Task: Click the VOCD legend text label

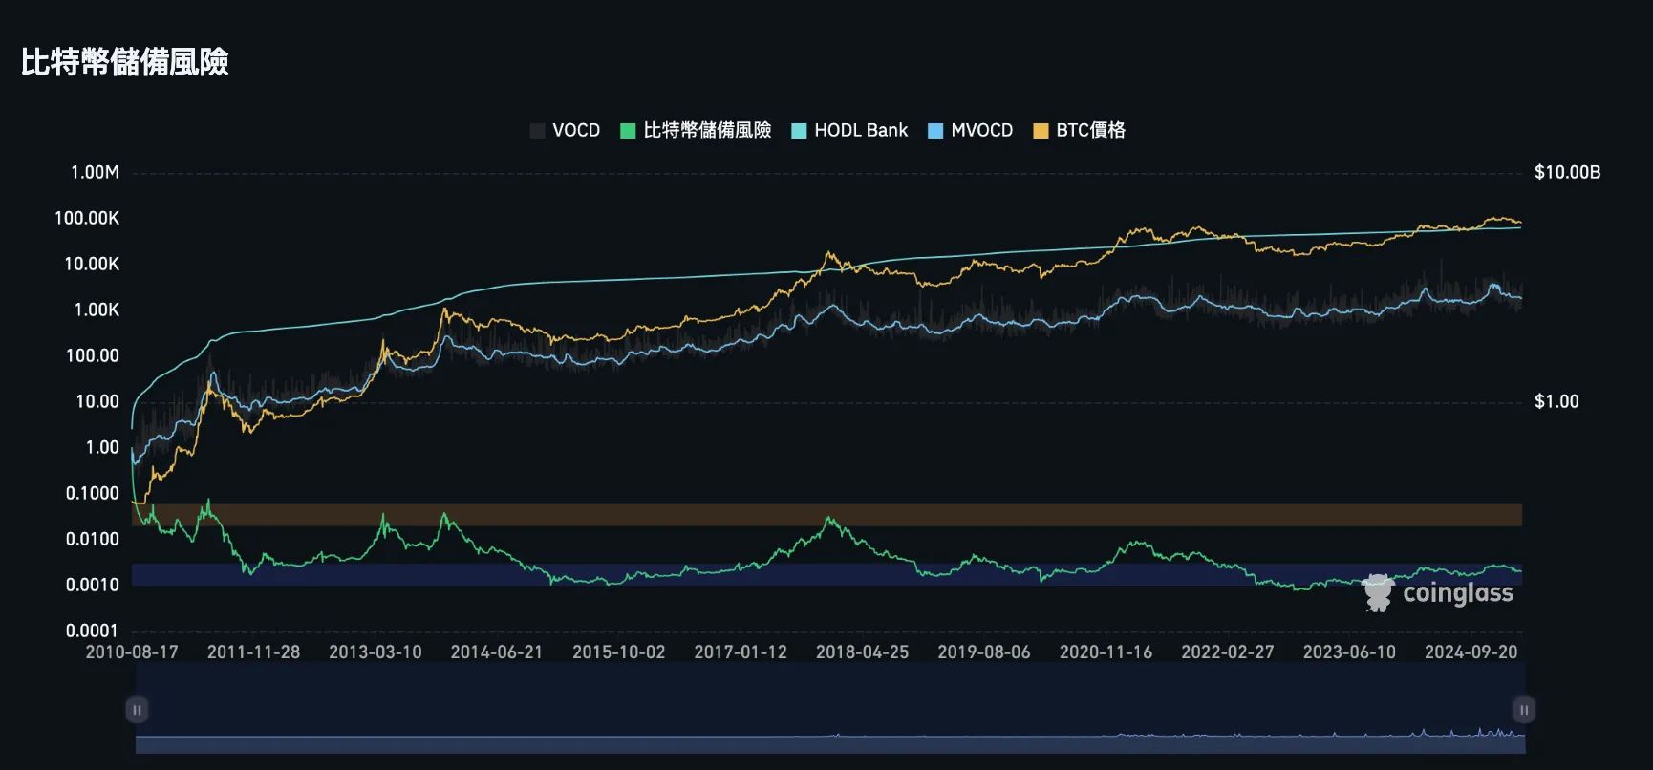Action: click(x=576, y=131)
